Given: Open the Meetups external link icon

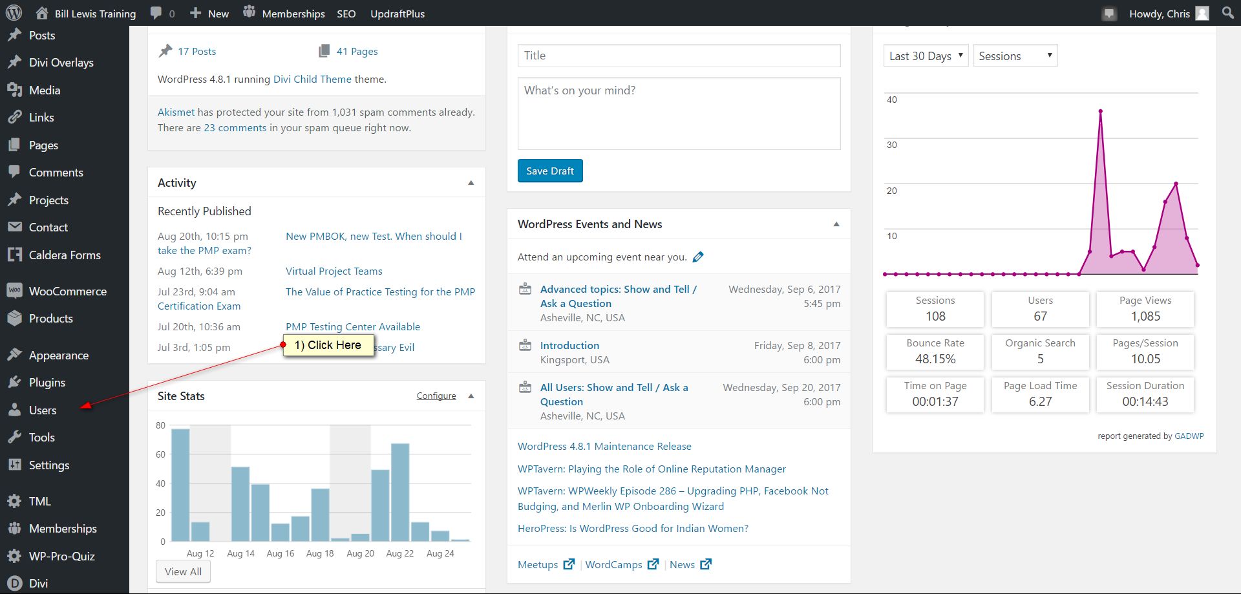Looking at the screenshot, I should coord(569,564).
